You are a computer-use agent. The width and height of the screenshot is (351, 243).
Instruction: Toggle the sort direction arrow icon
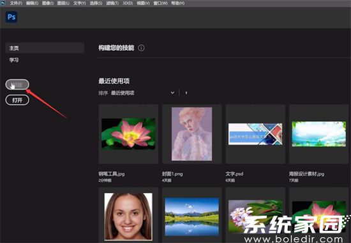tap(186, 93)
